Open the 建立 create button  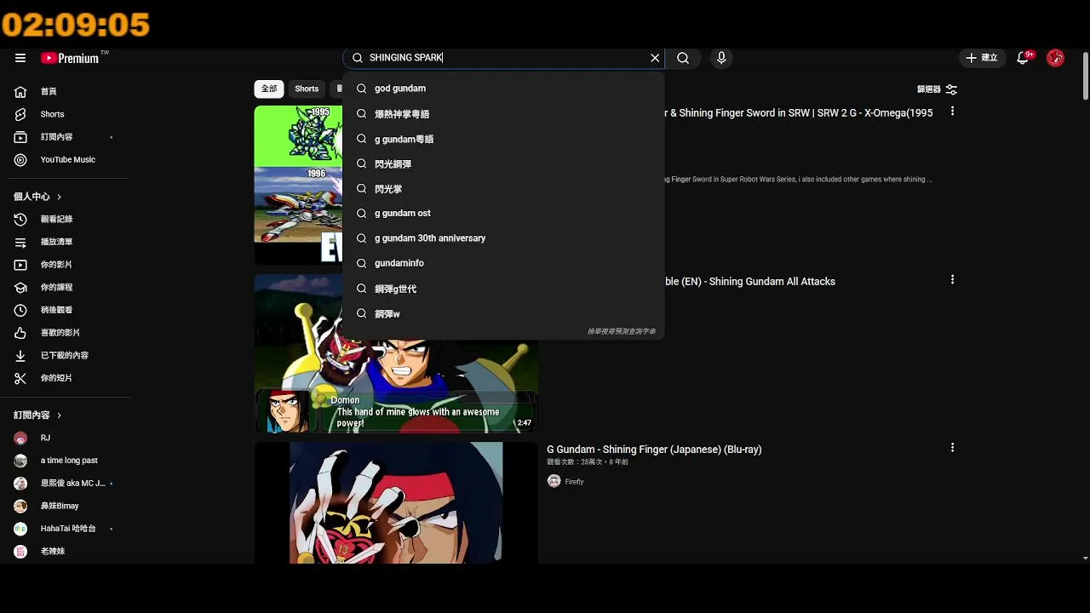coord(981,58)
